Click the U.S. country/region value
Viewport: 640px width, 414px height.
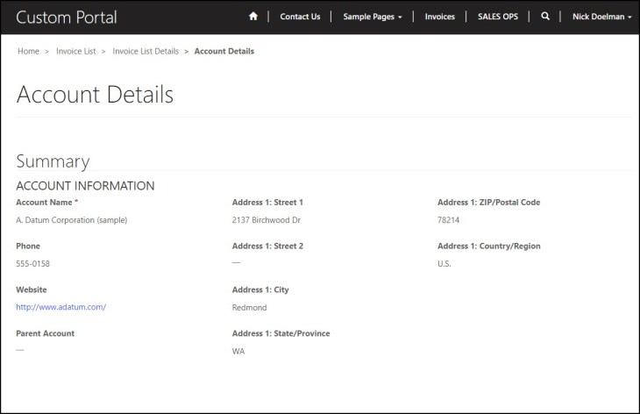pyautogui.click(x=445, y=264)
